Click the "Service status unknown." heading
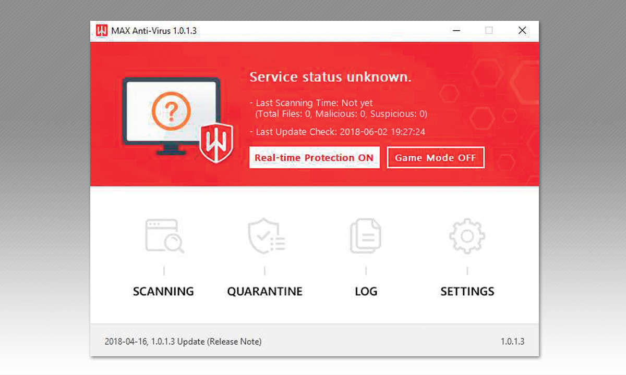Viewport: 626px width, 375px height. coord(331,77)
